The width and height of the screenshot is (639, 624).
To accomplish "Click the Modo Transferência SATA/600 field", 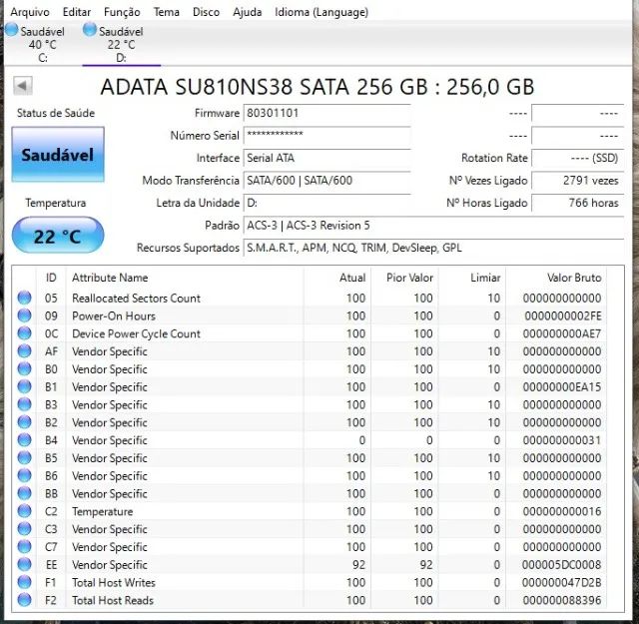I will [x=326, y=180].
